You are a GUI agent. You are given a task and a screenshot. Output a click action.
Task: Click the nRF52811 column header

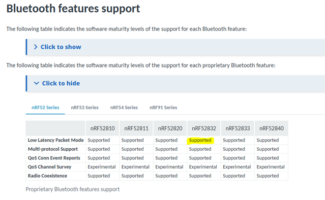[x=136, y=128]
